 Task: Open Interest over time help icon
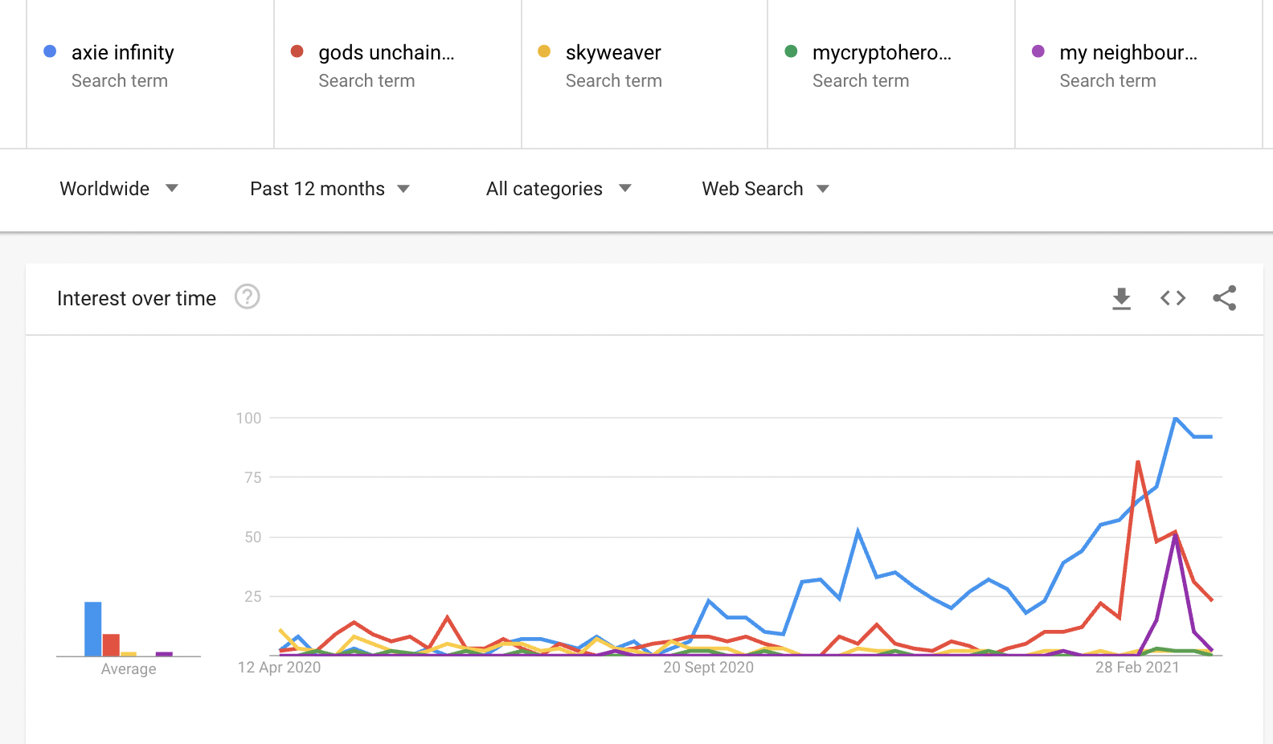coord(247,297)
